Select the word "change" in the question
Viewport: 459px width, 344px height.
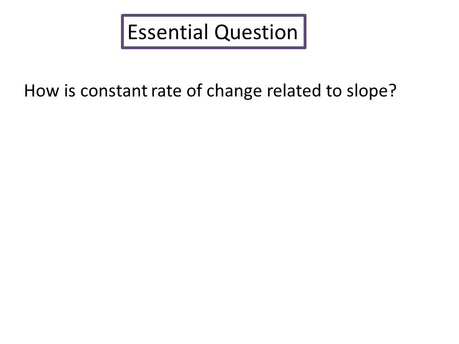point(234,92)
